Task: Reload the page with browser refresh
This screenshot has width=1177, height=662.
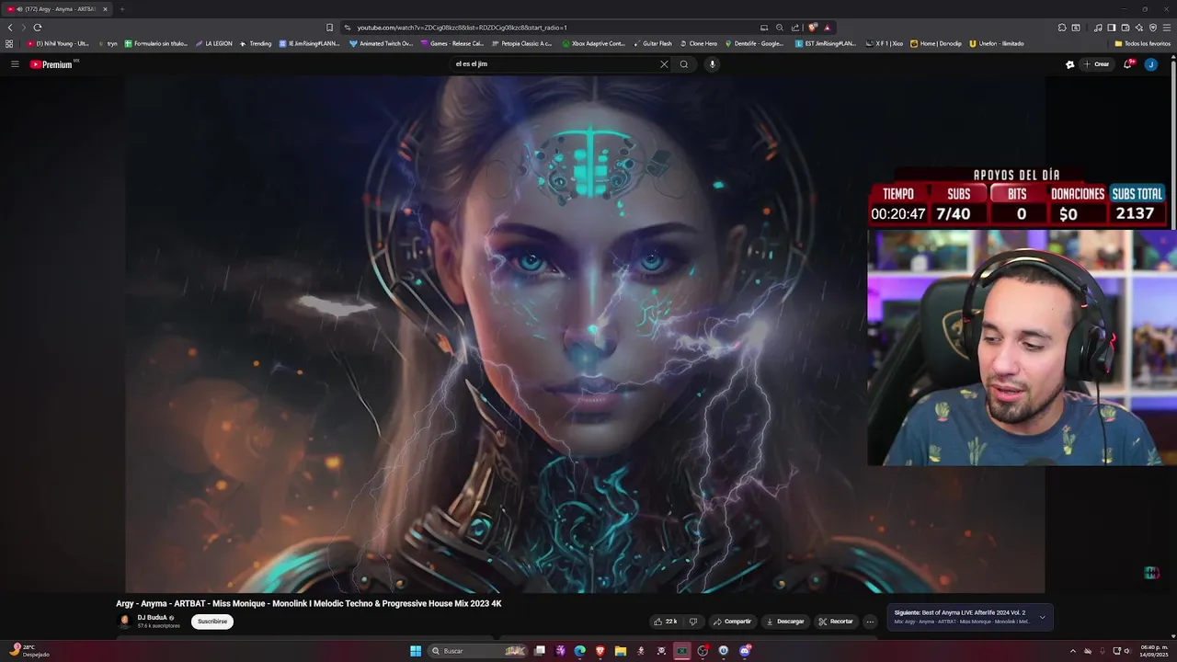Action: pyautogui.click(x=38, y=28)
